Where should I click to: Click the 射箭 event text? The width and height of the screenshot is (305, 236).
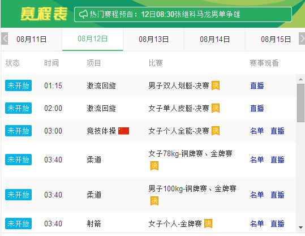coord(94,224)
